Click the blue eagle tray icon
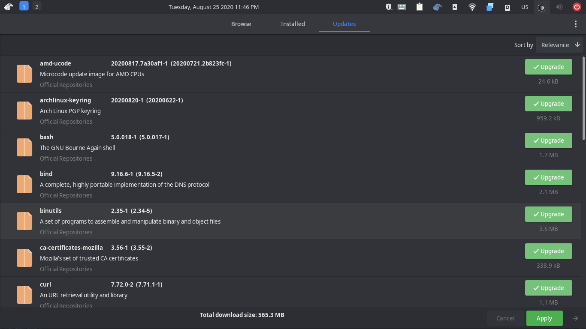586x329 pixels. 437,7
